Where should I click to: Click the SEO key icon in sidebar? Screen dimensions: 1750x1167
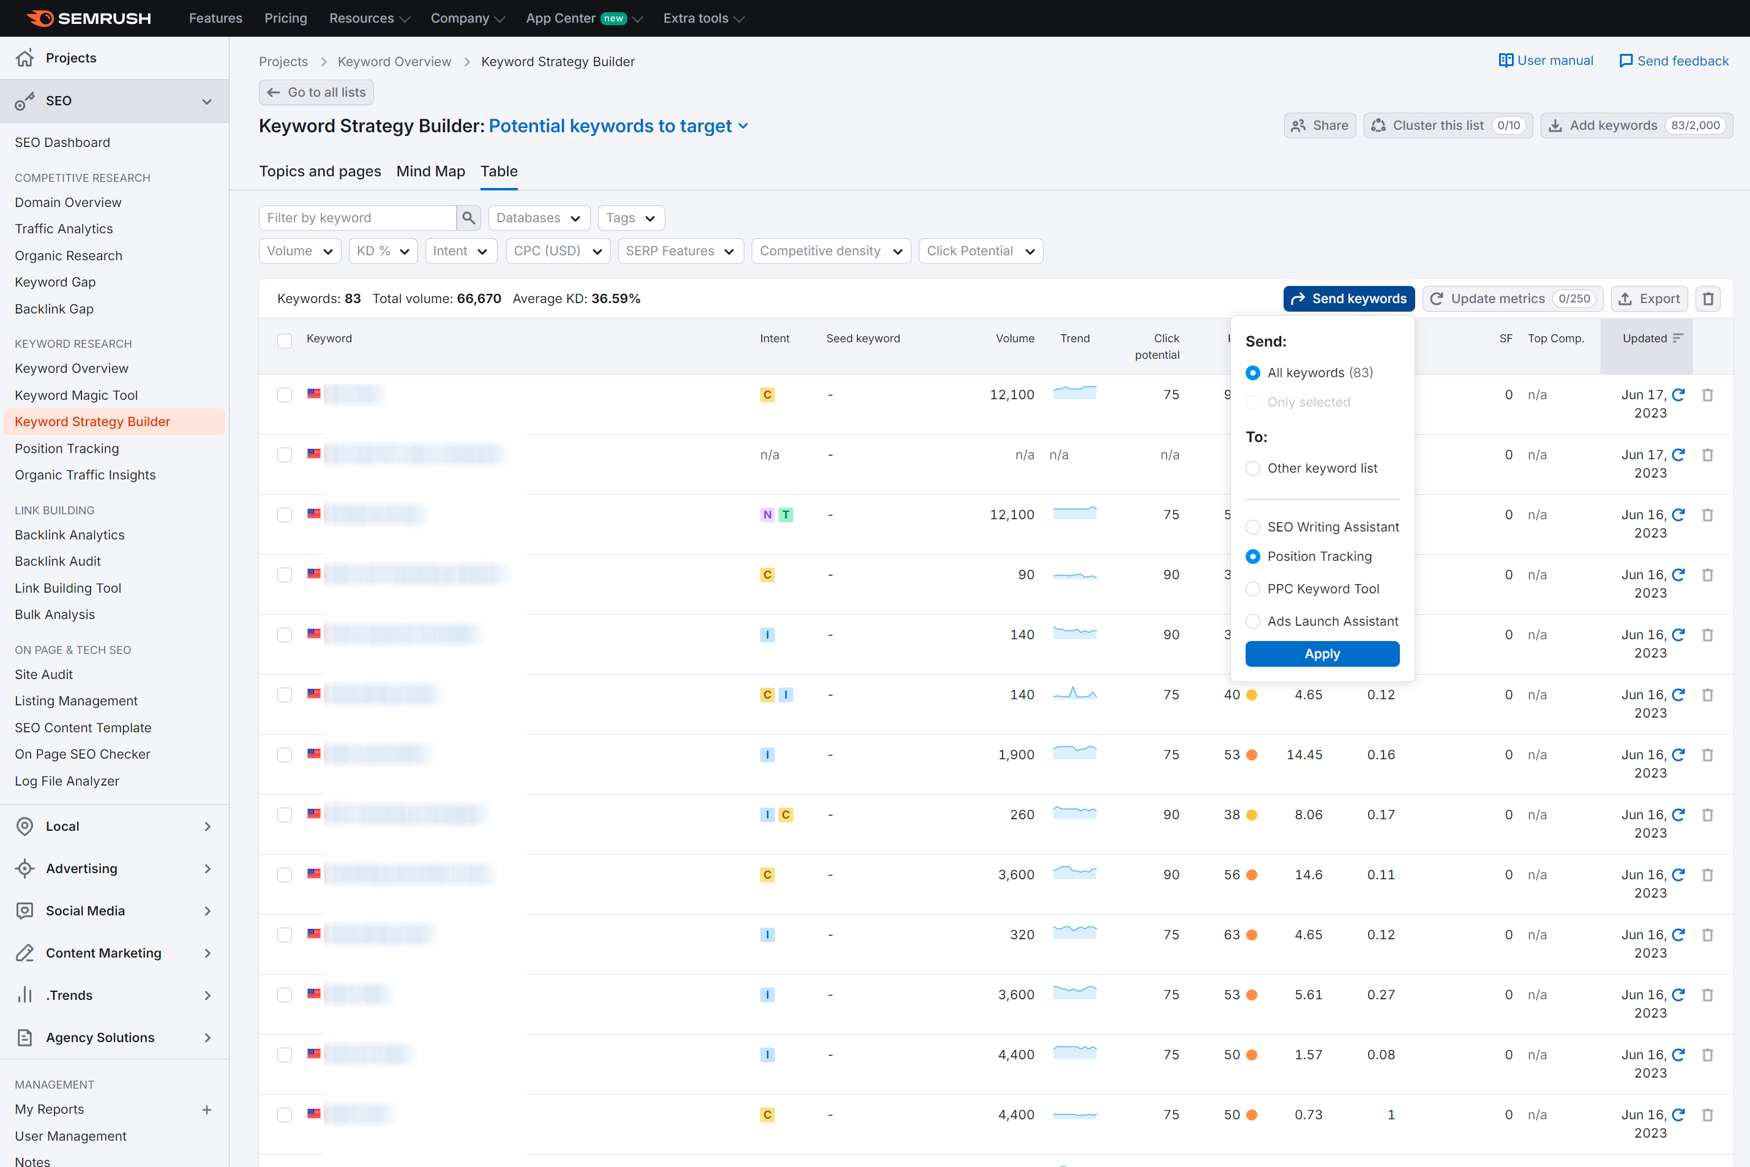[24, 100]
